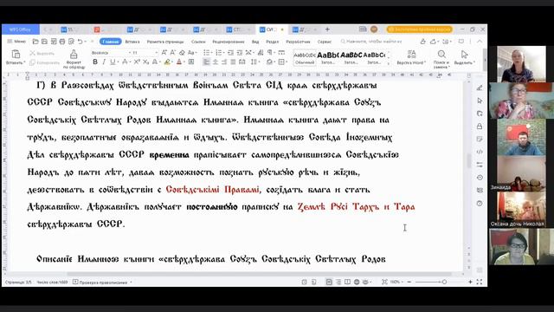The height and width of the screenshot is (312, 554).
Task: Click the Decrease font size icon
Action: click(173, 53)
